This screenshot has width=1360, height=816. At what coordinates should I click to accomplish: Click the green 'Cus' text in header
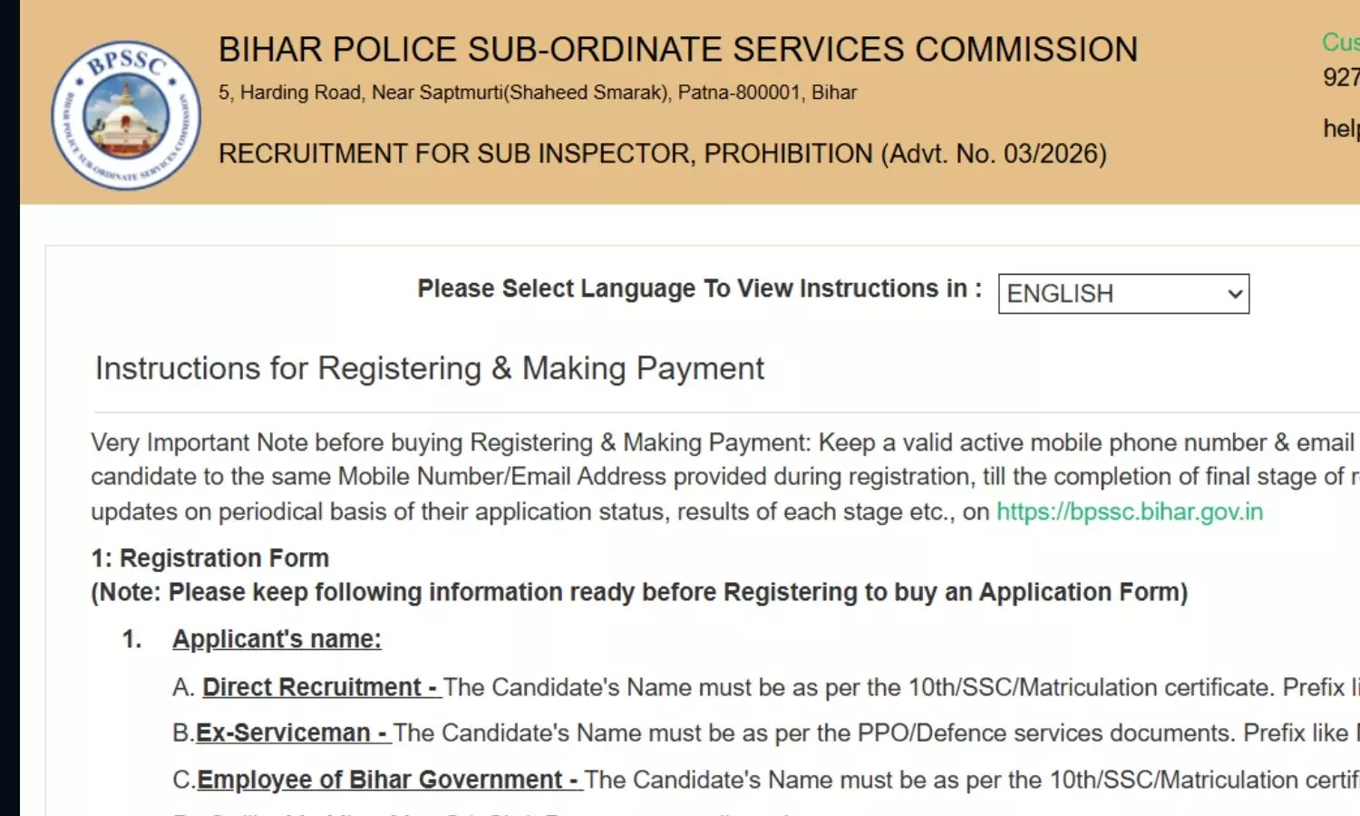click(x=1340, y=43)
